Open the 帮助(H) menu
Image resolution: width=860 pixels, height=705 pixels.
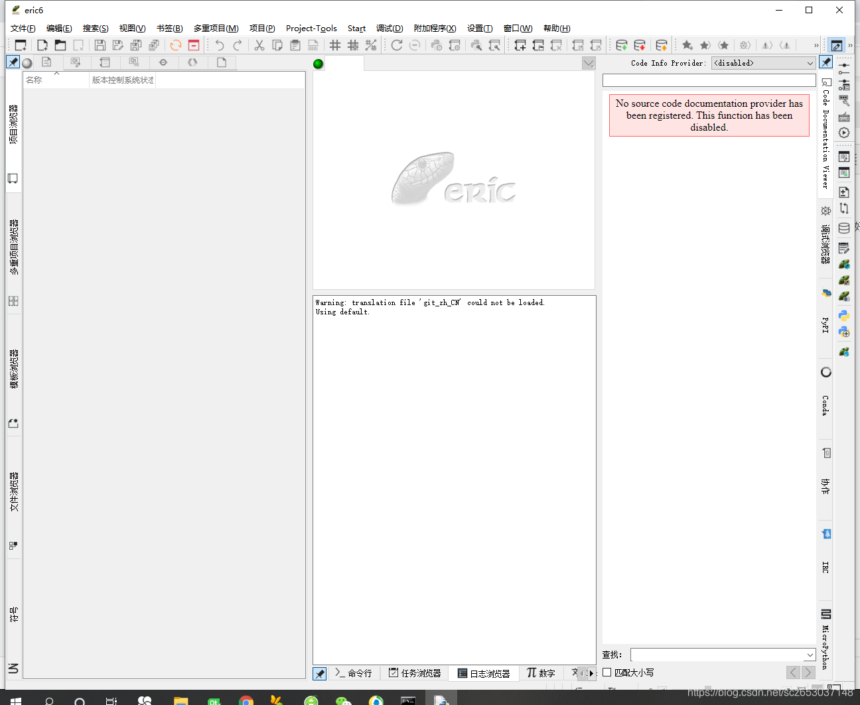(557, 28)
